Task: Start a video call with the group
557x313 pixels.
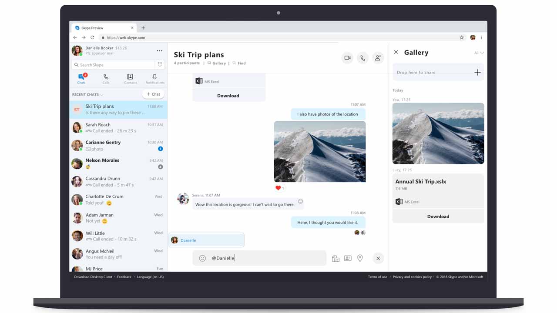Action: pyautogui.click(x=347, y=57)
